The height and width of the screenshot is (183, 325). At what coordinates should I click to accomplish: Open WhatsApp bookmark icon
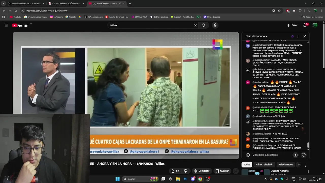point(198,17)
